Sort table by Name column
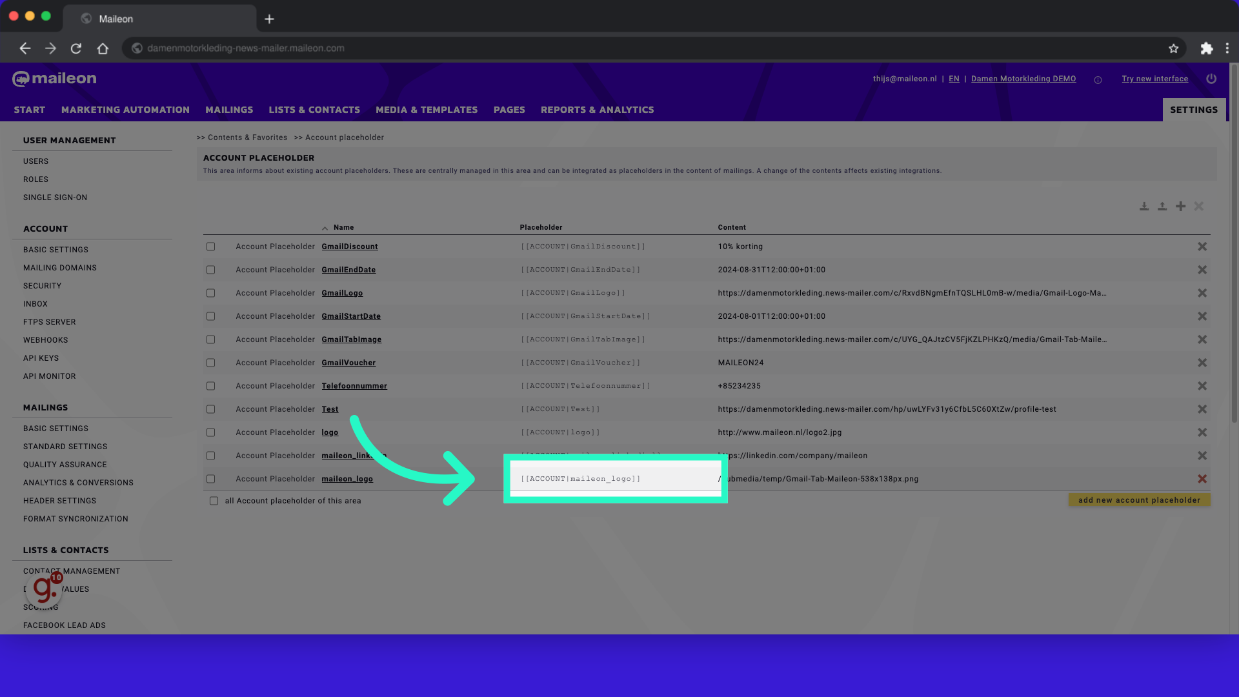1239x697 pixels. pos(343,228)
